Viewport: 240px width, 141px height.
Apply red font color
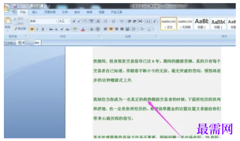tap(83, 29)
